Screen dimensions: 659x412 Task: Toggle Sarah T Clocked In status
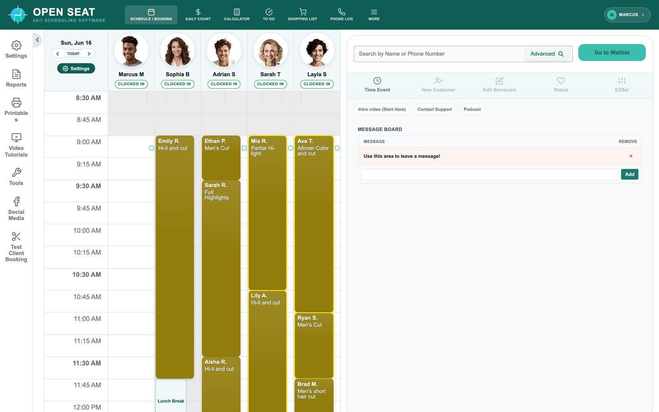click(x=270, y=84)
